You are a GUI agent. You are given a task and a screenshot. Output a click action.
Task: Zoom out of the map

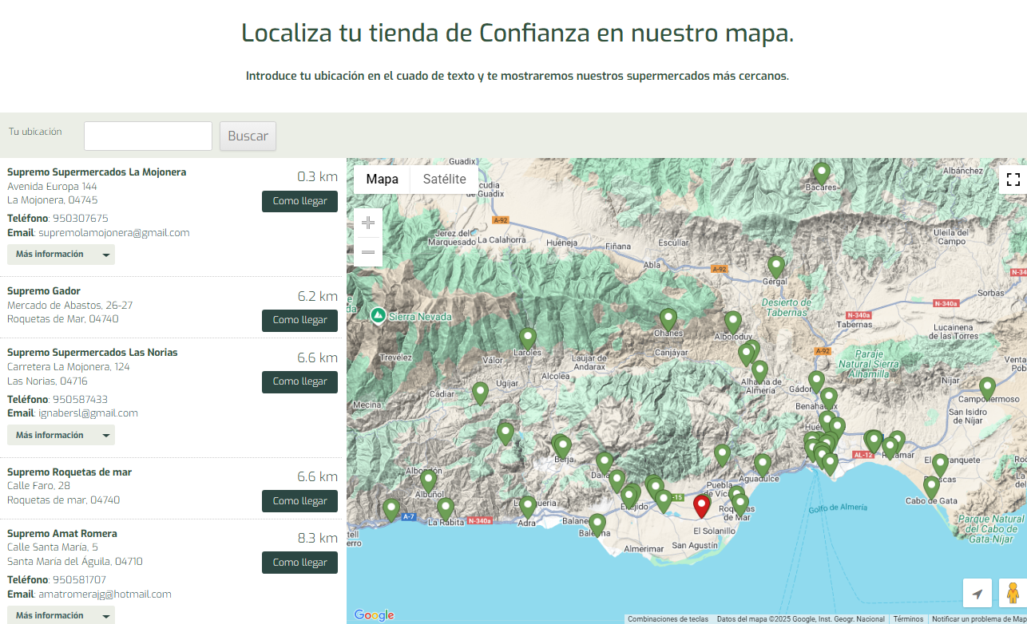click(x=368, y=252)
